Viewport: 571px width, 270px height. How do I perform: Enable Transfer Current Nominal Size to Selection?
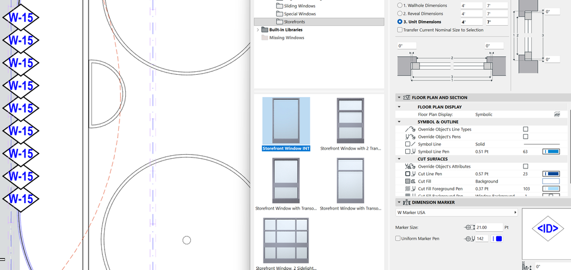400,30
